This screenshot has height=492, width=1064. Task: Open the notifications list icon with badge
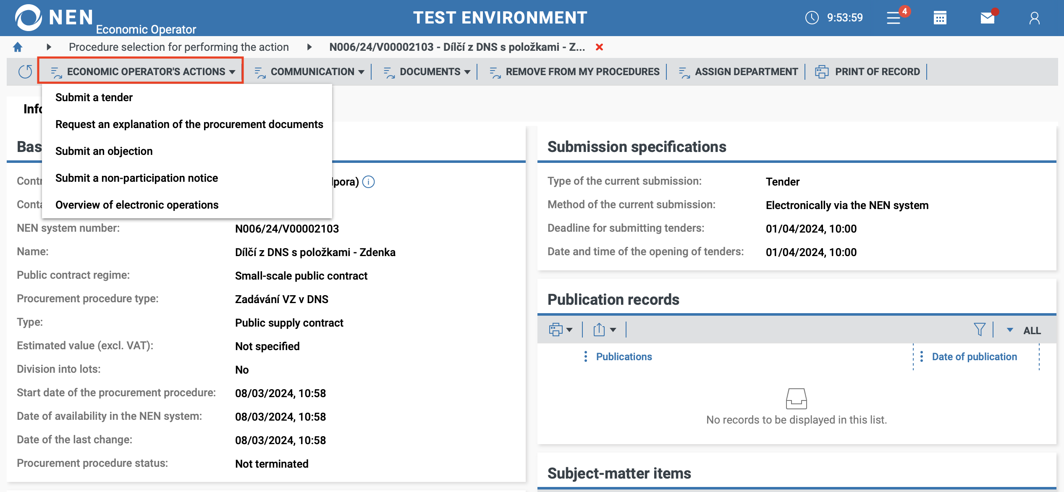tap(894, 18)
